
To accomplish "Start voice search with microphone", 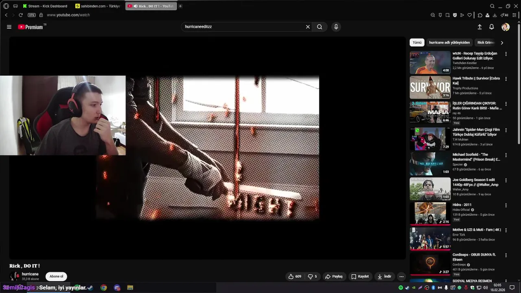I will click(336, 27).
